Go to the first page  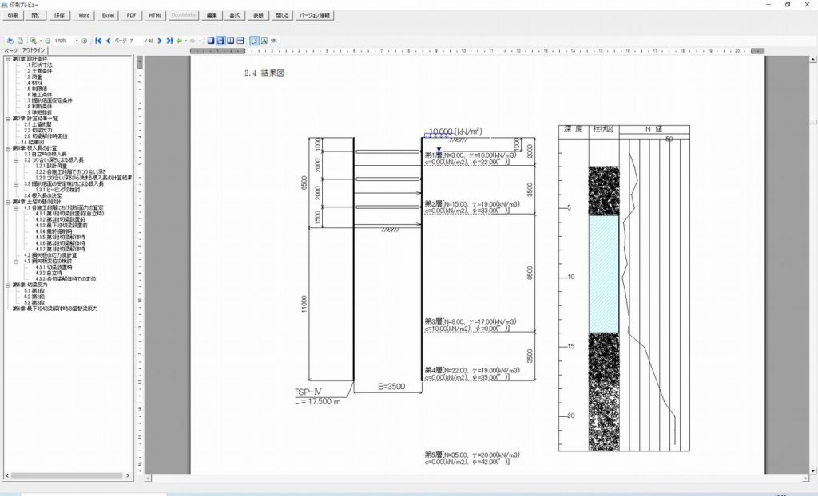pos(98,41)
